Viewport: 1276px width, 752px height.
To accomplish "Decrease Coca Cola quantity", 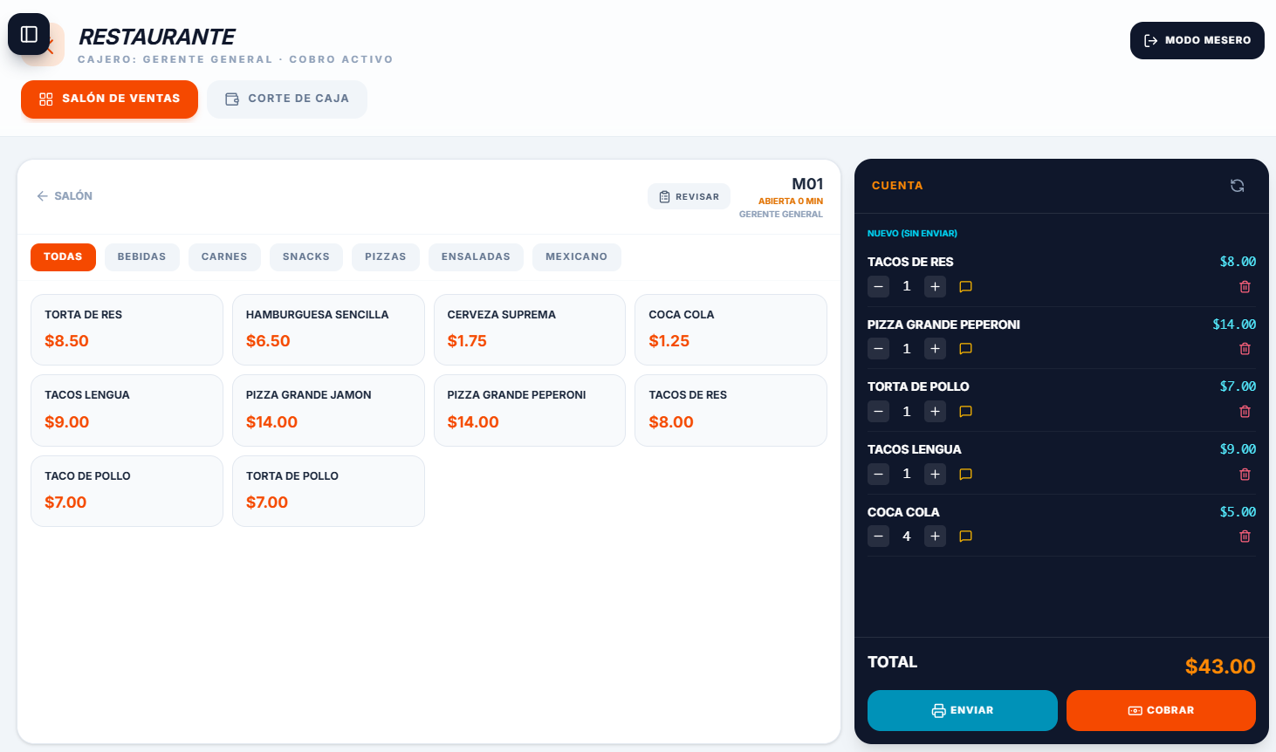I will [878, 537].
